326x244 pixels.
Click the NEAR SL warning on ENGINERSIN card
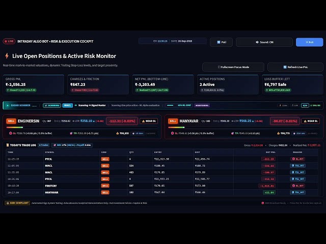149,121
